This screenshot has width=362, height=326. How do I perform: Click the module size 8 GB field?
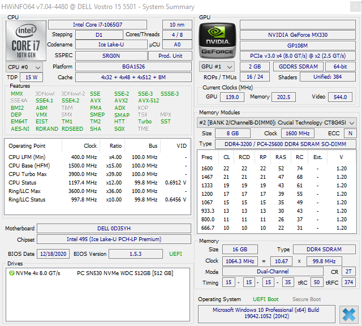click(232, 134)
